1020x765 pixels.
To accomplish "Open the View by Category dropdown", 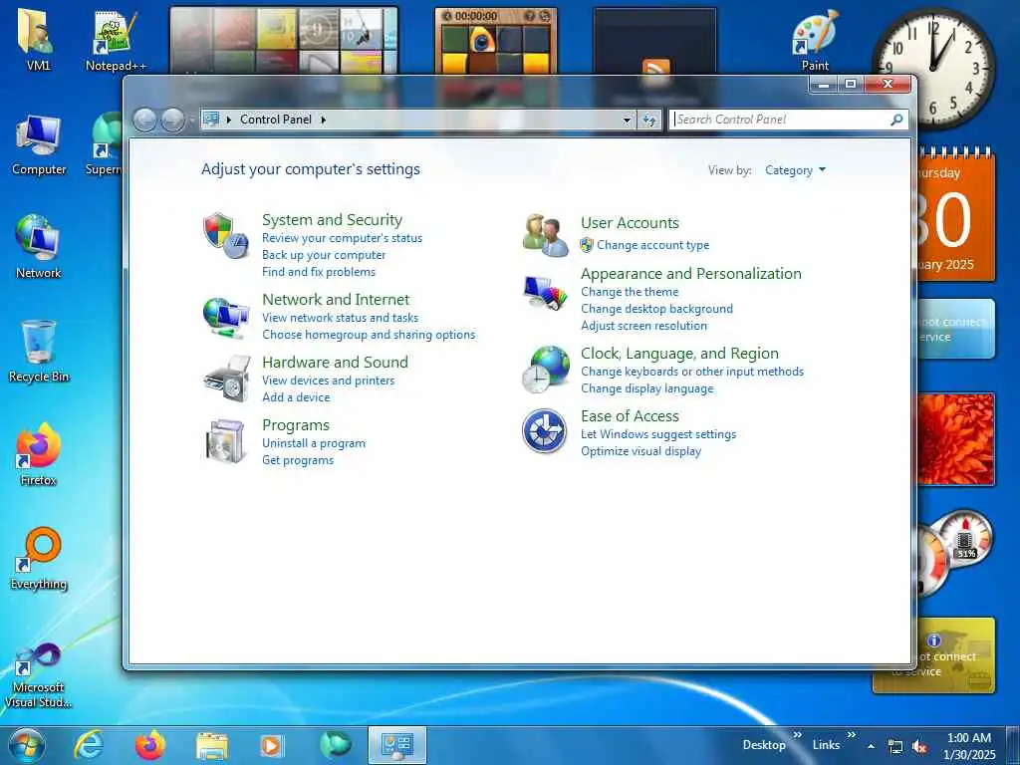I will point(795,170).
